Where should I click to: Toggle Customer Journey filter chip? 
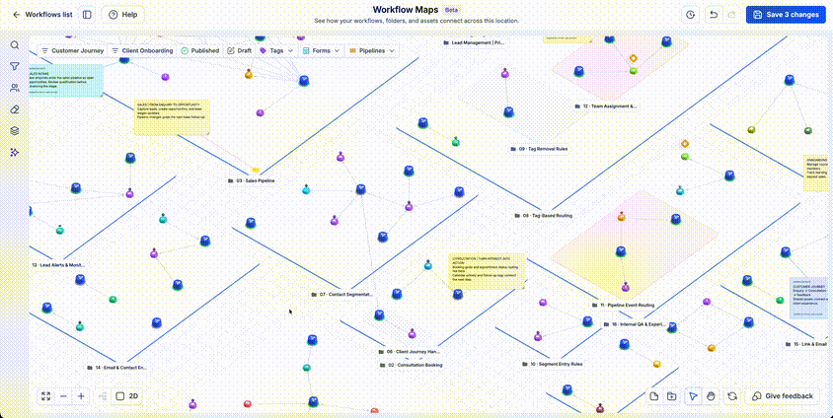point(72,51)
